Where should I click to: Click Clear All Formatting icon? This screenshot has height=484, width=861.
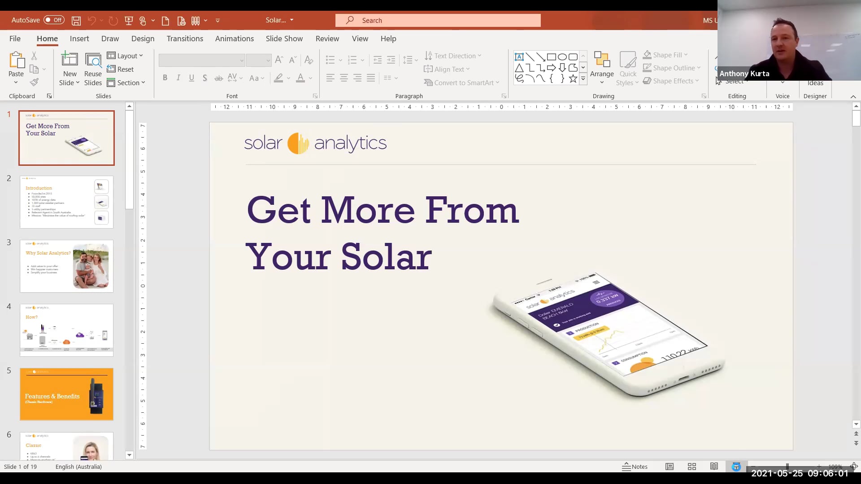(x=309, y=60)
